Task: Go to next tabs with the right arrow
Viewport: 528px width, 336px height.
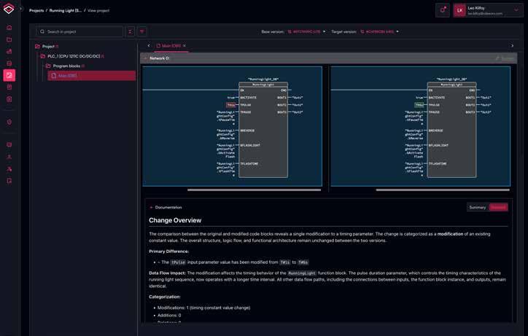Action: pos(512,46)
